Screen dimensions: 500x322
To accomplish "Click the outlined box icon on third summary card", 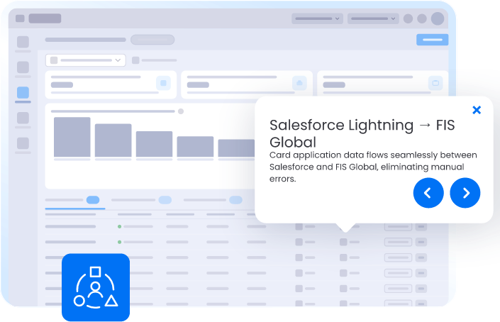I will 435,83.
